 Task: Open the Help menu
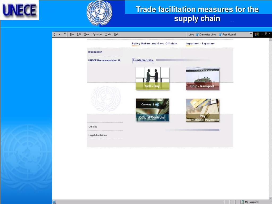click(x=117, y=34)
